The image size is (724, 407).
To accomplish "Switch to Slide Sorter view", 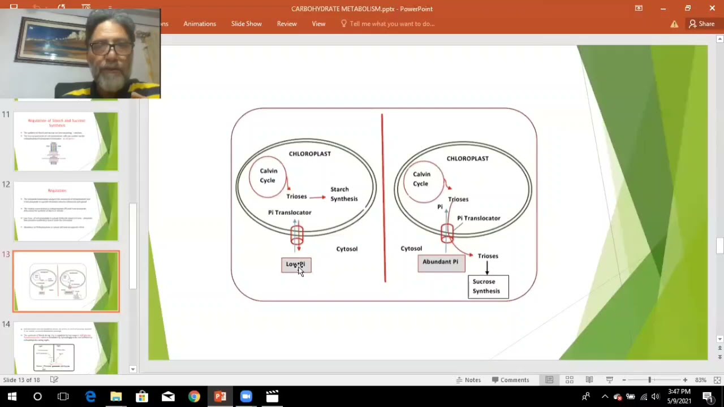I will 570,380.
